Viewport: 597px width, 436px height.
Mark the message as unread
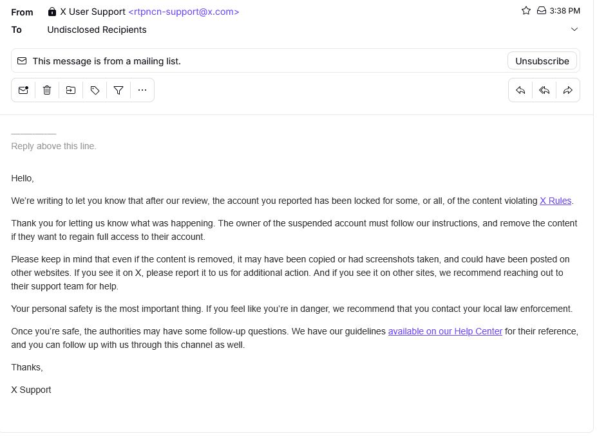tap(23, 91)
